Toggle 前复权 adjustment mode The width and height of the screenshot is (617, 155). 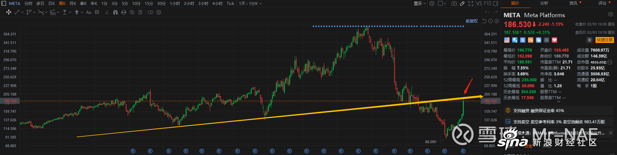tap(472, 21)
